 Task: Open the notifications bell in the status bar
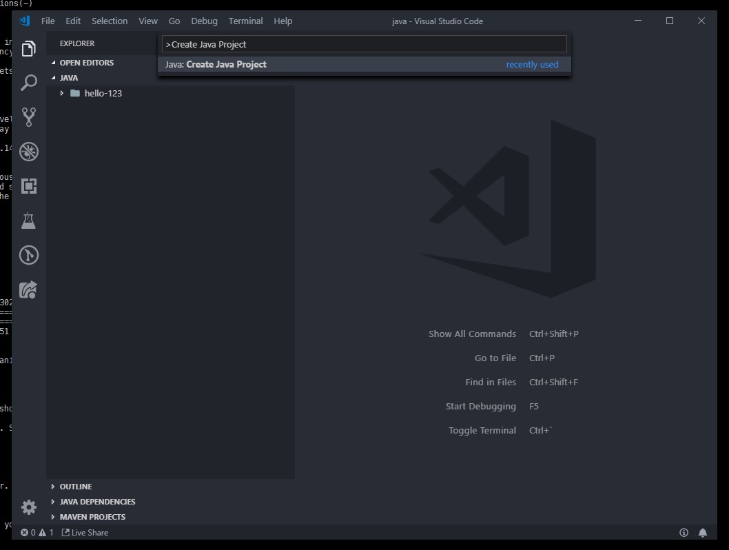(703, 532)
